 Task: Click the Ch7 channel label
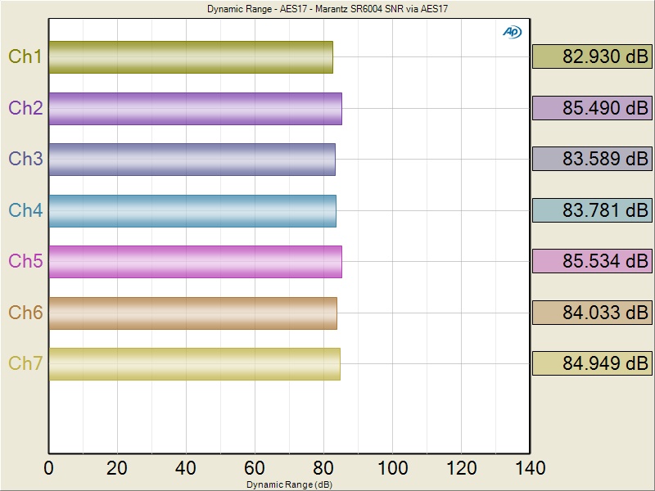click(x=25, y=363)
